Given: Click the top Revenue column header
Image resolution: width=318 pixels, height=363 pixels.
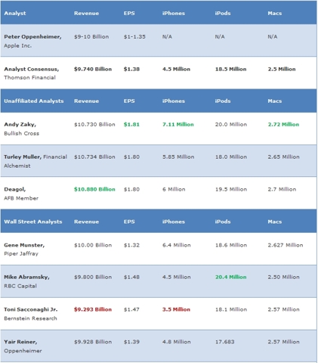Looking at the screenshot, I should 86,14.
